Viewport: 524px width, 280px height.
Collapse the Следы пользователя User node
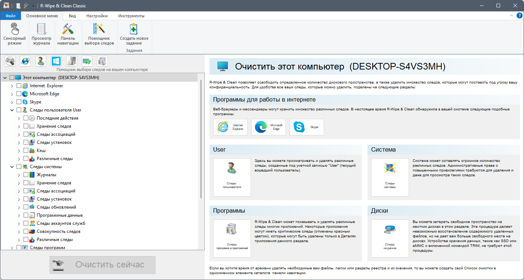coord(12,110)
